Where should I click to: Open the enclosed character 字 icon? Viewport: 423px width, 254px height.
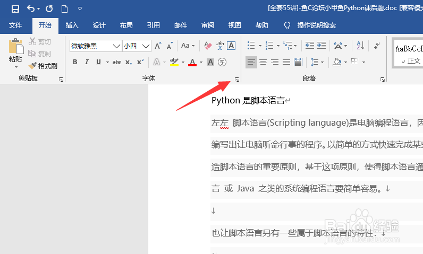(222, 62)
